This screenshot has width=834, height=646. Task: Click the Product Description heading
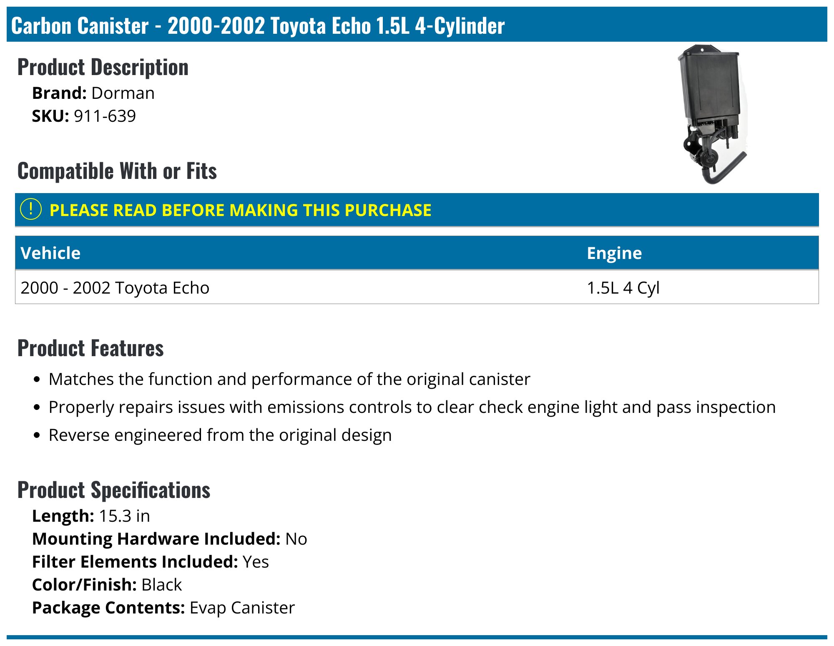pos(103,67)
